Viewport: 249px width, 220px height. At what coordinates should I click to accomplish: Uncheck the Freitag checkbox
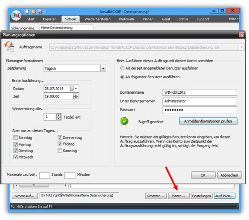[60, 144]
